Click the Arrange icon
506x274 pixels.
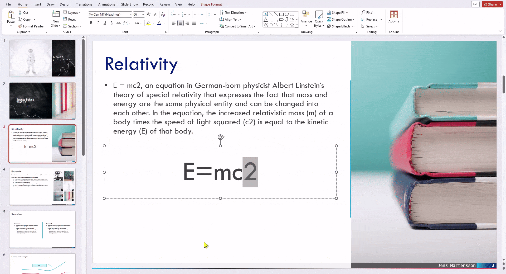click(306, 18)
